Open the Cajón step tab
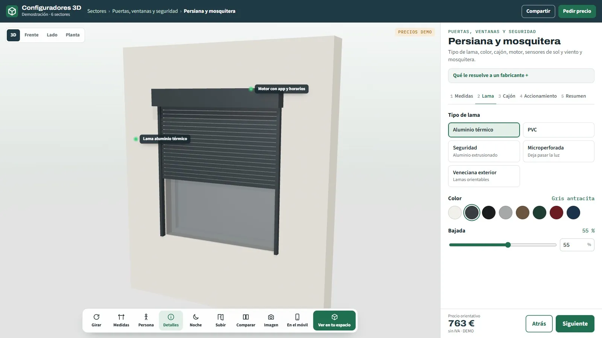This screenshot has height=338, width=602. click(x=507, y=96)
